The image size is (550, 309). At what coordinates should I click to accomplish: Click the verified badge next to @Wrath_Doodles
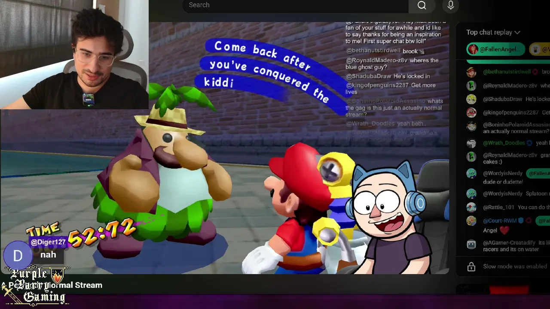[x=530, y=143]
